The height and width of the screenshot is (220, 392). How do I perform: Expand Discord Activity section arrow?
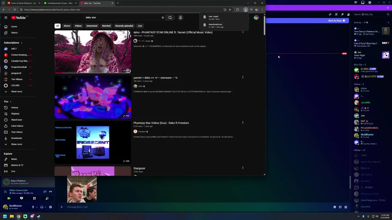[388, 22]
